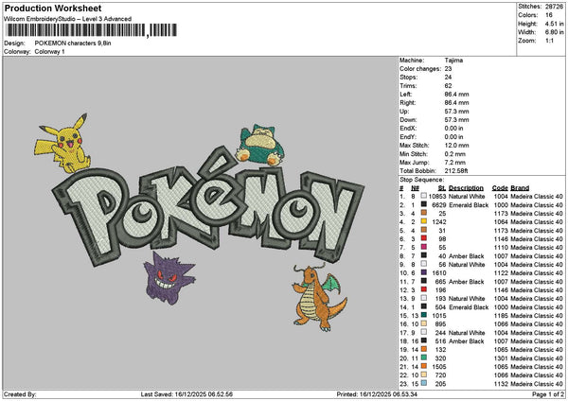Select the purple Gengar embroidery figure

[x=169, y=278]
